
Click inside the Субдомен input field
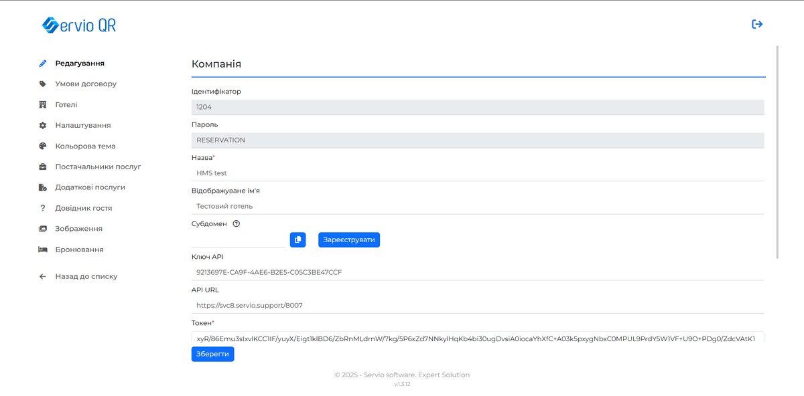tap(238, 239)
